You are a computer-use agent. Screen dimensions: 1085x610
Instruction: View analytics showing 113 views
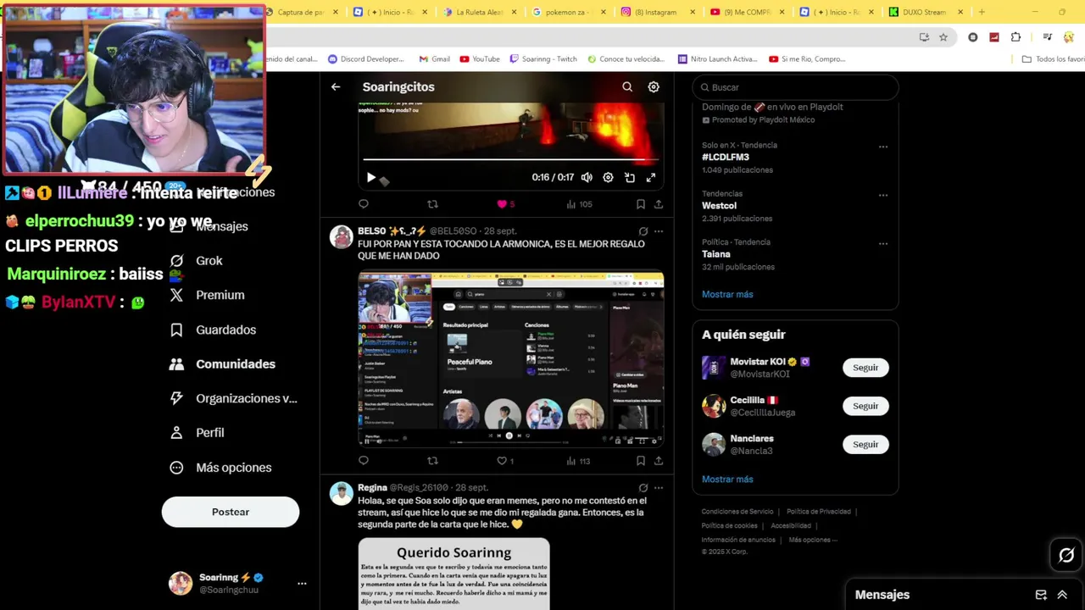tap(579, 461)
